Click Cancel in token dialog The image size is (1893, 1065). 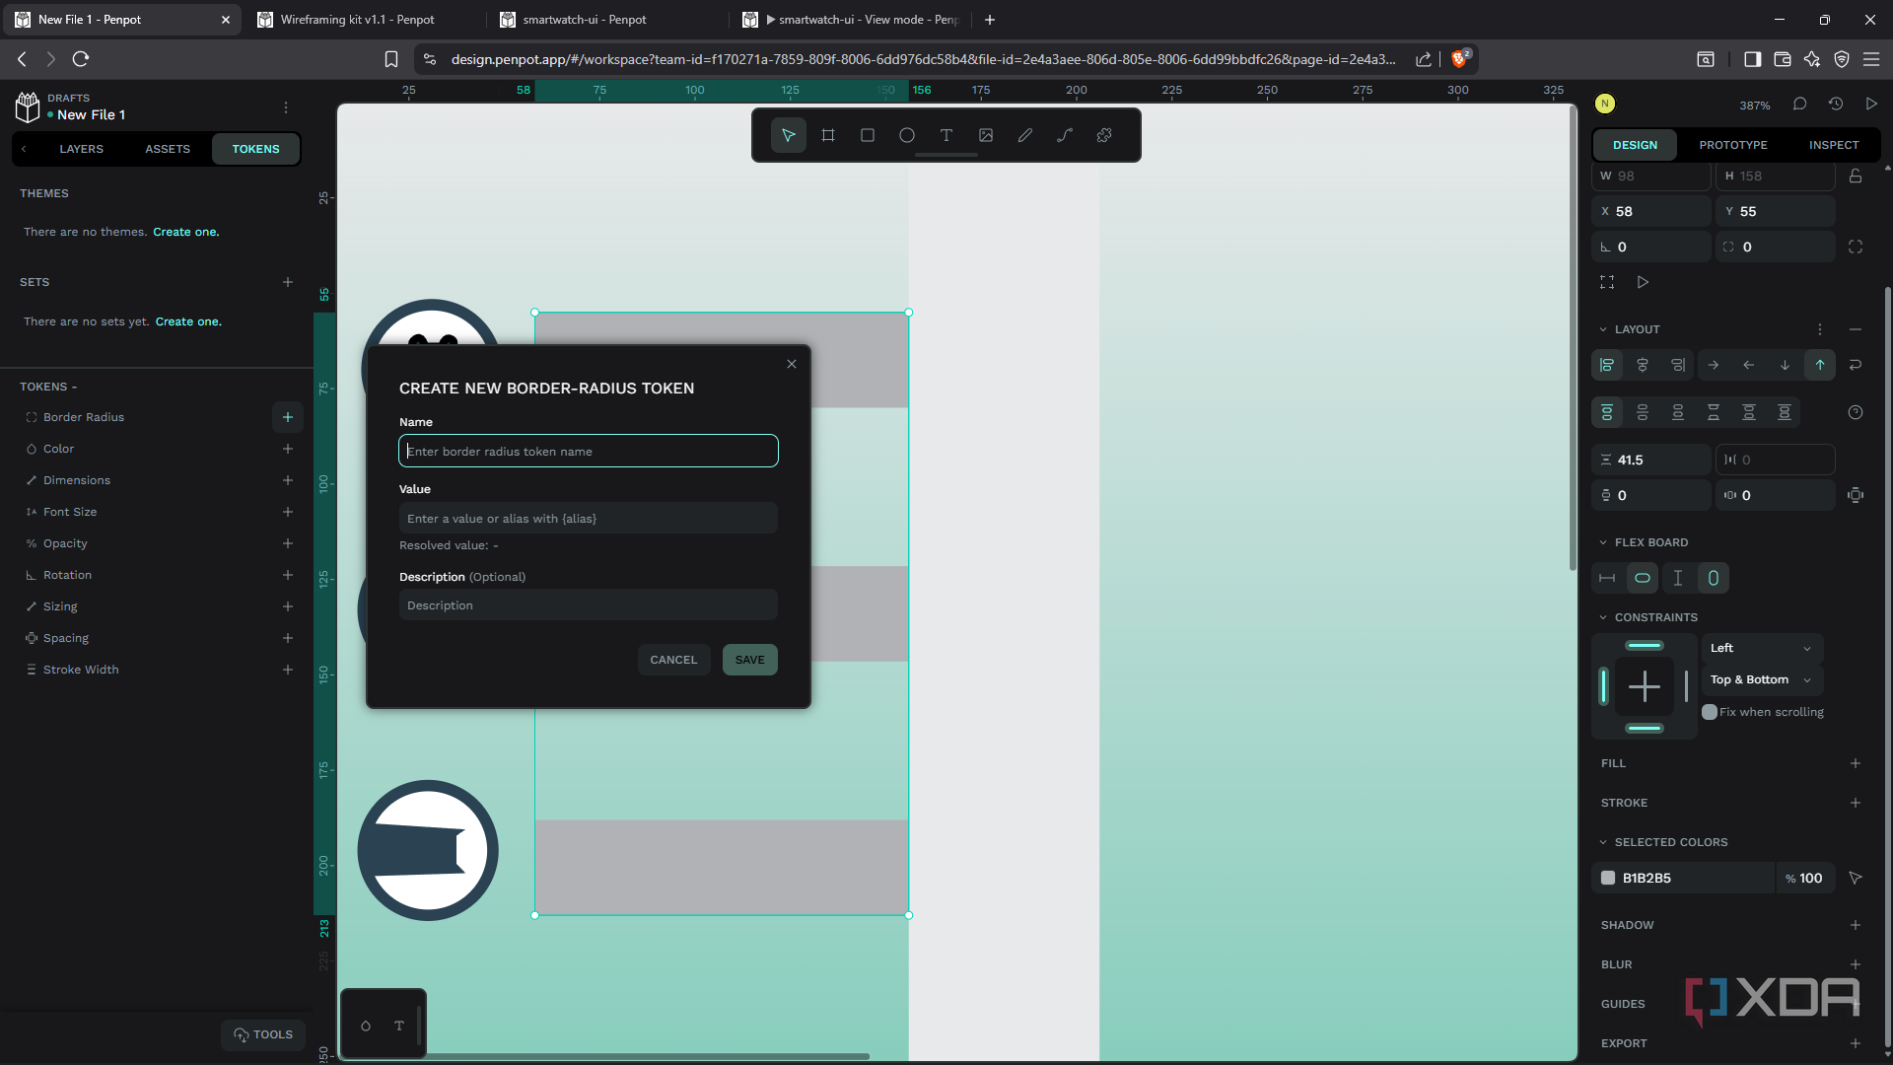673,660
